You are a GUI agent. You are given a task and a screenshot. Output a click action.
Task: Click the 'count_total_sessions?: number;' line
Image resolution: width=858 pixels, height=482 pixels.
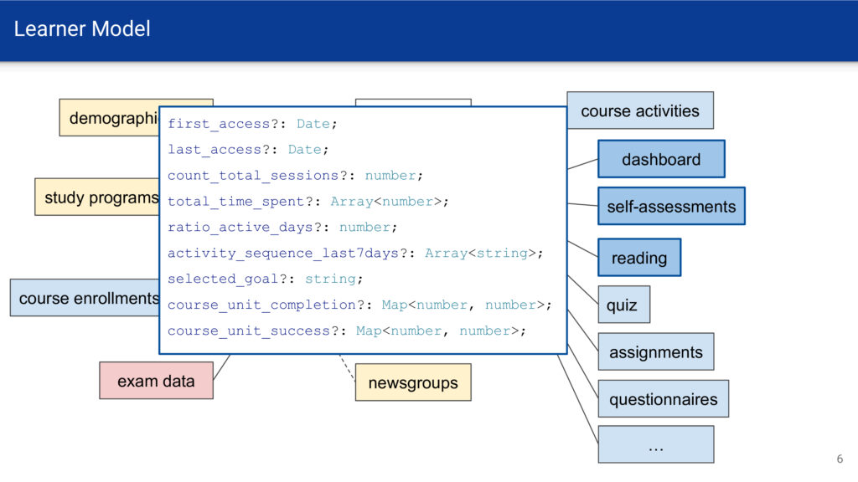click(296, 176)
